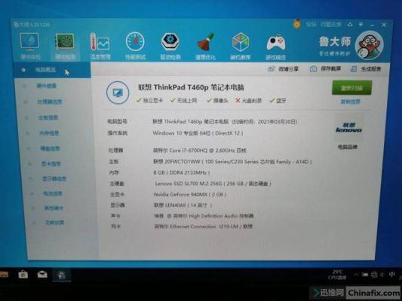Click the round computer overview icon
This screenshot has height=301, width=402.
point(118,93)
